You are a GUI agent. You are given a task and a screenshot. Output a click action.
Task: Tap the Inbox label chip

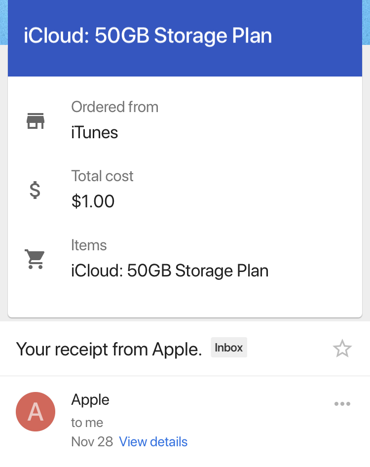[x=229, y=348]
